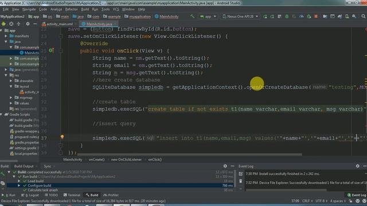Collapse the Gradle Scripts node
This screenshot has height=206, width=367.
click(x=2, y=114)
